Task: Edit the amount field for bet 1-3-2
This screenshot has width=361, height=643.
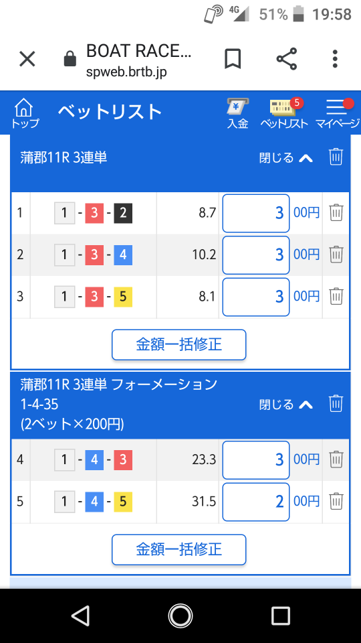Action: (x=256, y=213)
